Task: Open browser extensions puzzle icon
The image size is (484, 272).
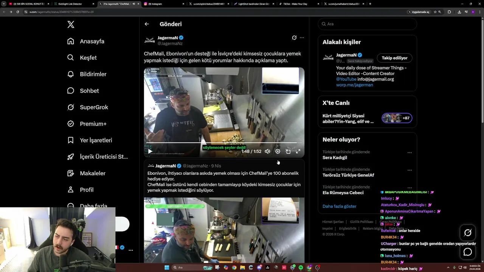Action: click(x=449, y=12)
